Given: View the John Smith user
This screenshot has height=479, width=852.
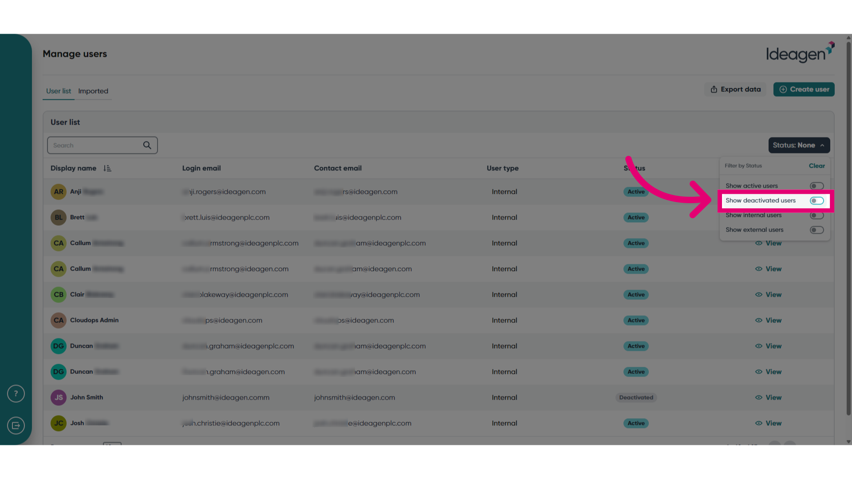Looking at the screenshot, I should [x=768, y=397].
